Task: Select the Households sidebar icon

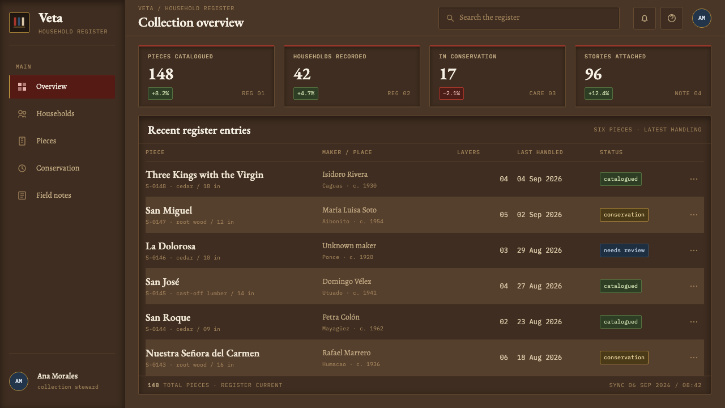Action: (x=22, y=114)
